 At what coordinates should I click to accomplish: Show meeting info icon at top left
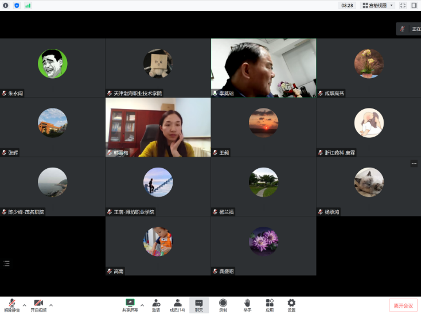pyautogui.click(x=6, y=5)
